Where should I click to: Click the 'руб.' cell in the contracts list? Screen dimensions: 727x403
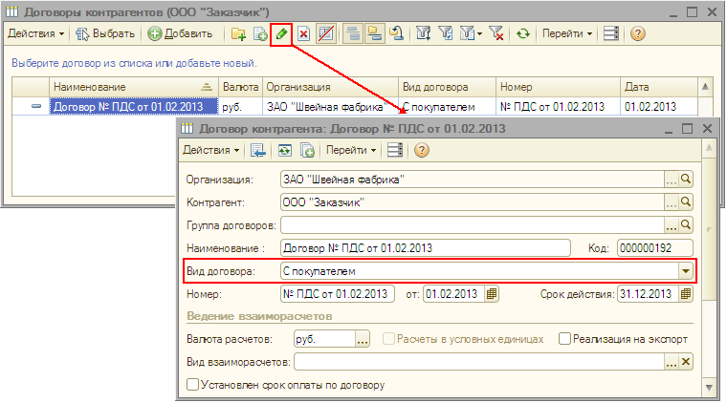[x=240, y=106]
